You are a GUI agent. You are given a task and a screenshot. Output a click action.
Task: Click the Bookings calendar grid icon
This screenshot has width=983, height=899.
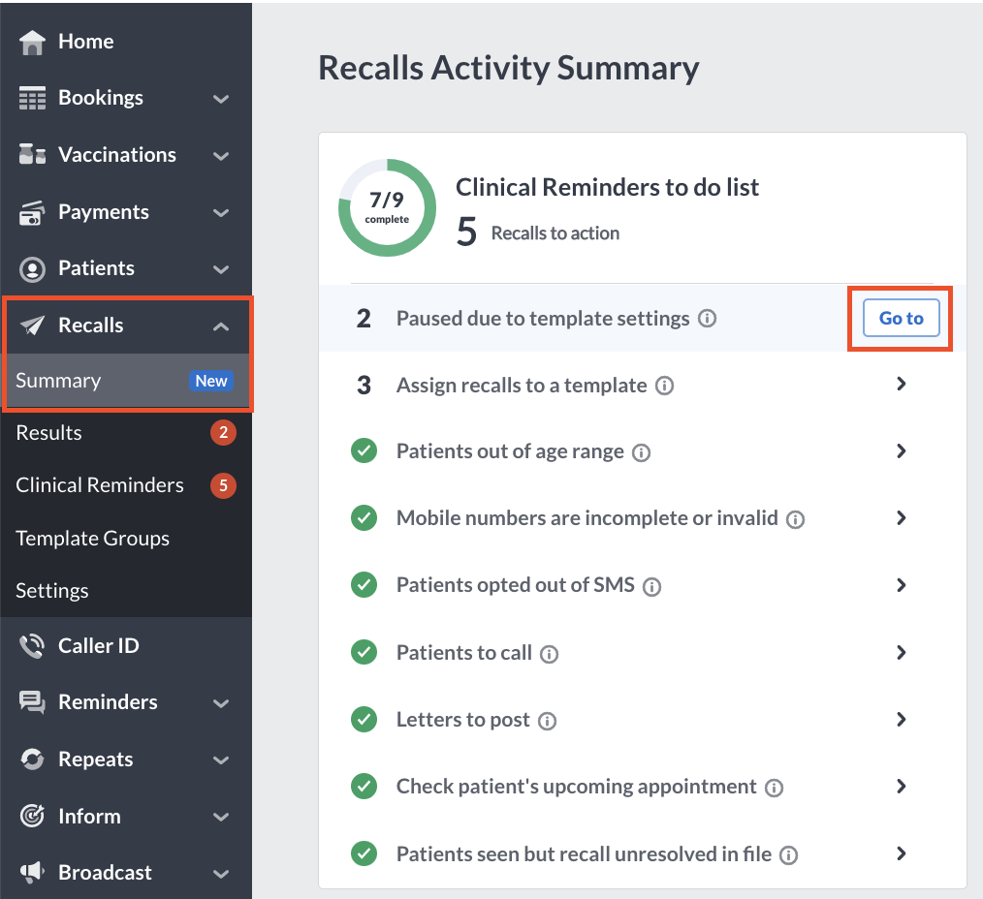click(x=32, y=98)
